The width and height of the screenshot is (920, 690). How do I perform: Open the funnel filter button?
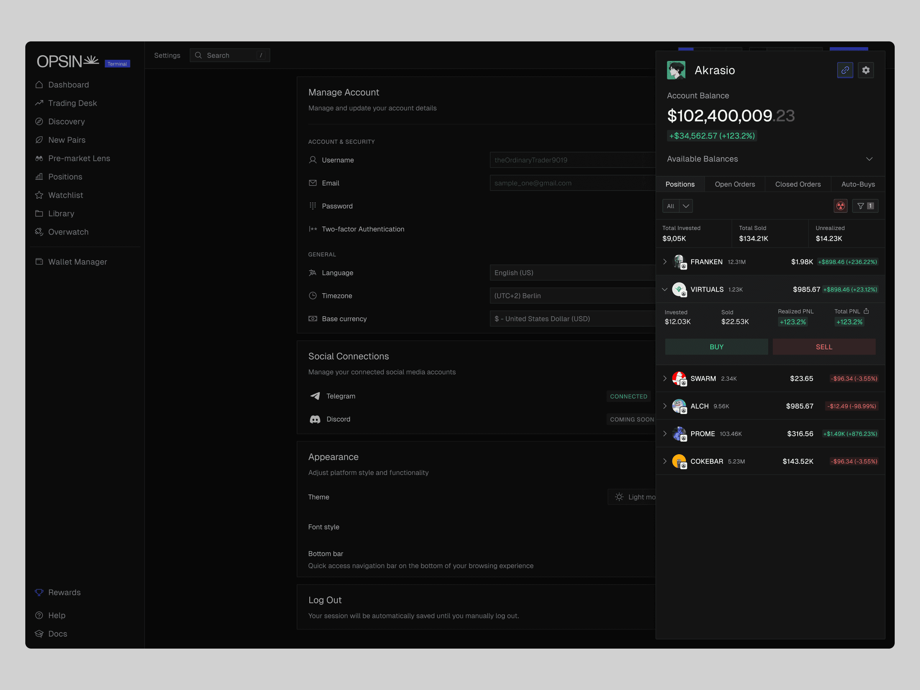click(x=865, y=206)
